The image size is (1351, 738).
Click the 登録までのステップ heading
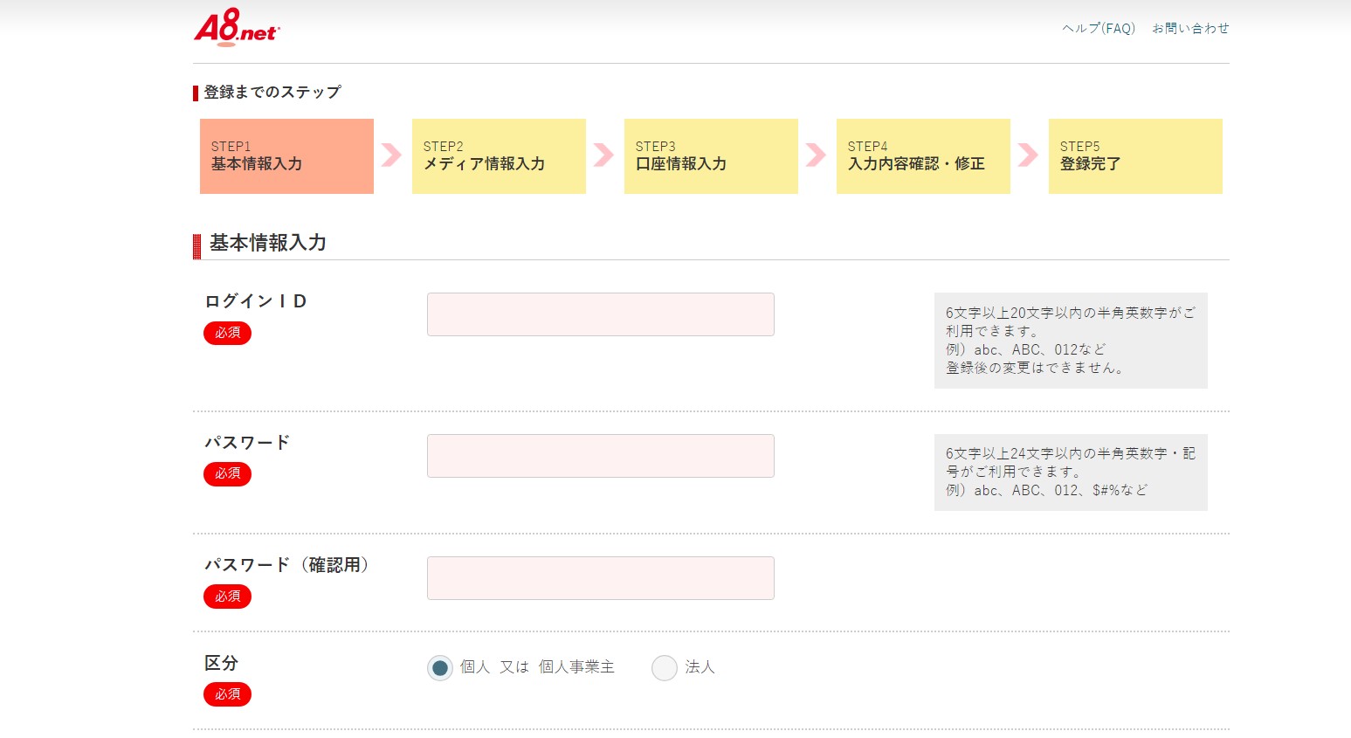[272, 93]
